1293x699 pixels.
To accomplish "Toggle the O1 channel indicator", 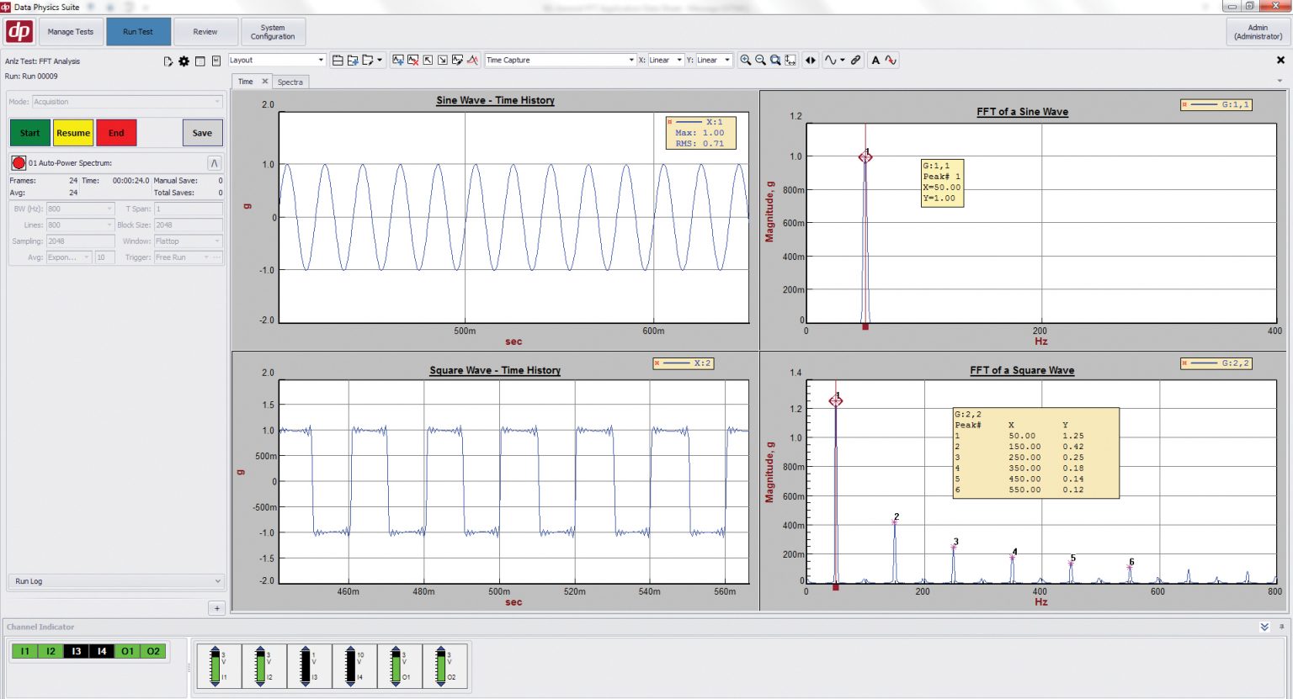I will tap(127, 651).
